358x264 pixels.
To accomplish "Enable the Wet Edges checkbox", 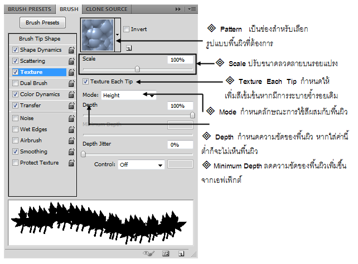I will [15, 129].
